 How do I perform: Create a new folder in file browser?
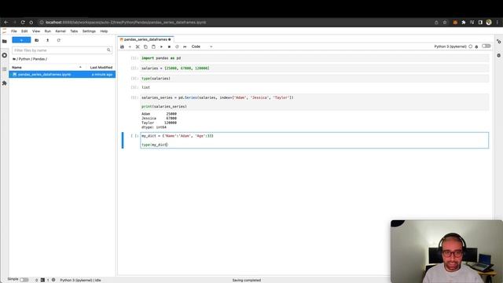pyautogui.click(x=37, y=40)
